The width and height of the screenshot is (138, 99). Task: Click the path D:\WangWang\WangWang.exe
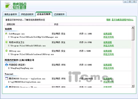point(21,68)
